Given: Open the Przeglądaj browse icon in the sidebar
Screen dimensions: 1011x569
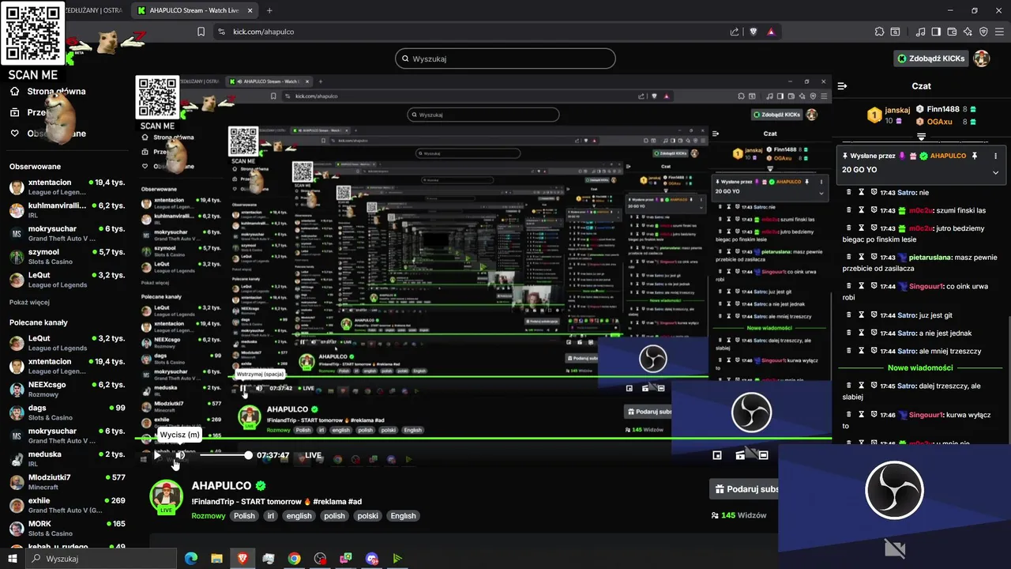Looking at the screenshot, I should tap(14, 112).
